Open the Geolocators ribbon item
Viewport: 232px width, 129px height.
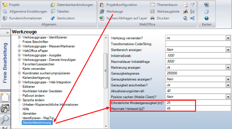(x=66, y=18)
